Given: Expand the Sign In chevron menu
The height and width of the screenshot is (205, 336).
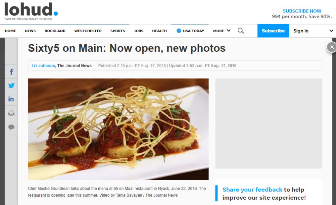Looking at the screenshot, I should 331,31.
